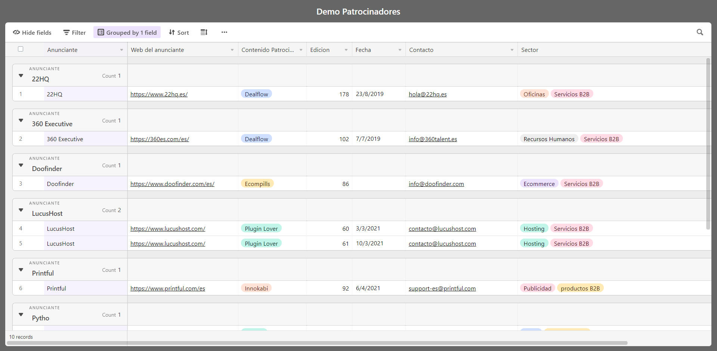The height and width of the screenshot is (351, 717).
Task: Click the contacto@lucushost.com email in row 5
Action: click(x=442, y=244)
